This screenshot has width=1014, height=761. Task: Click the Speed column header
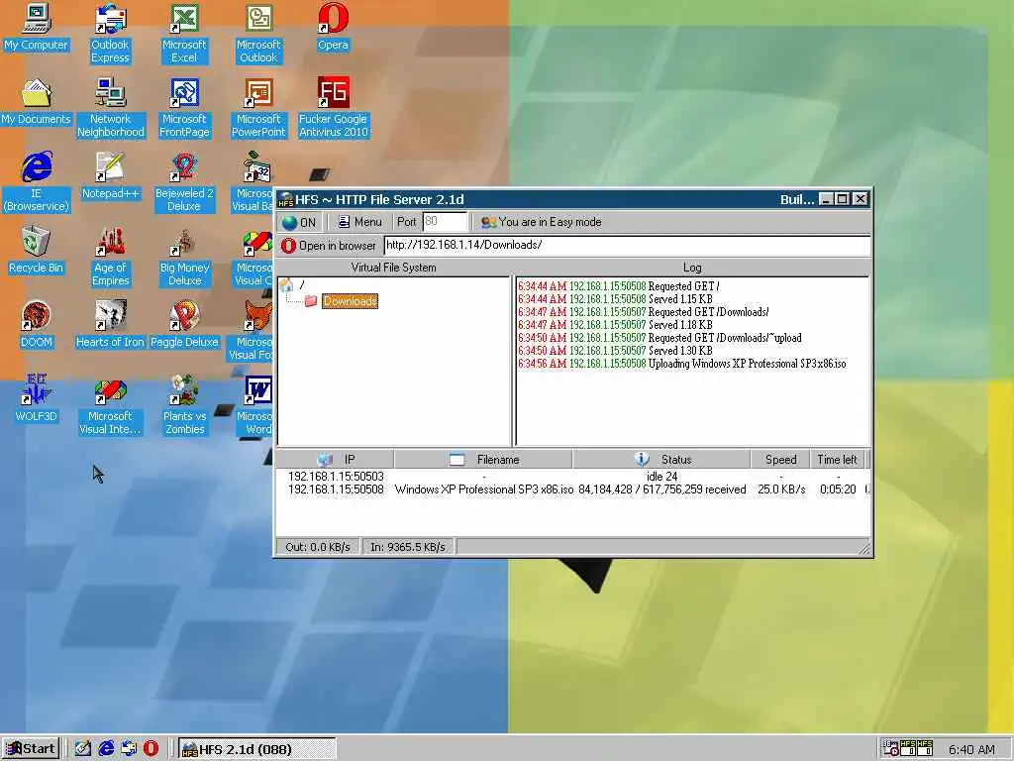pos(780,460)
